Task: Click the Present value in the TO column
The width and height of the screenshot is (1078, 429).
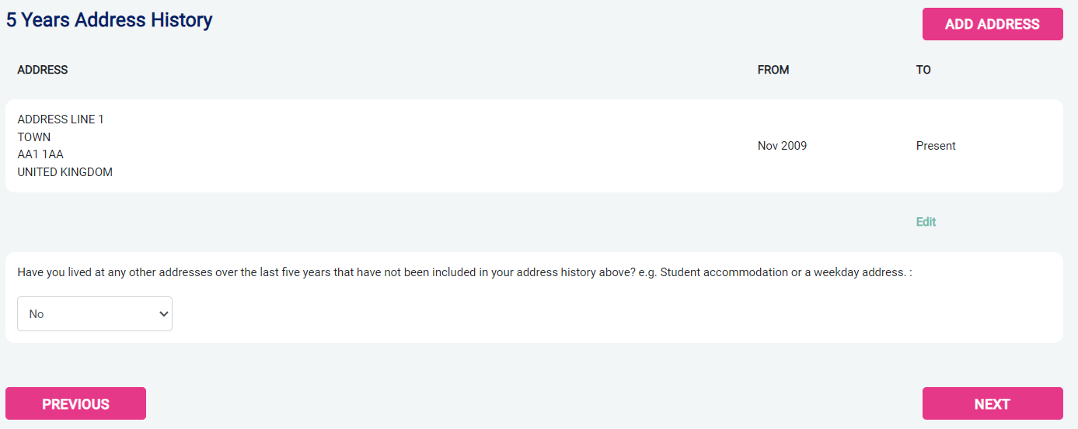Action: click(x=936, y=146)
